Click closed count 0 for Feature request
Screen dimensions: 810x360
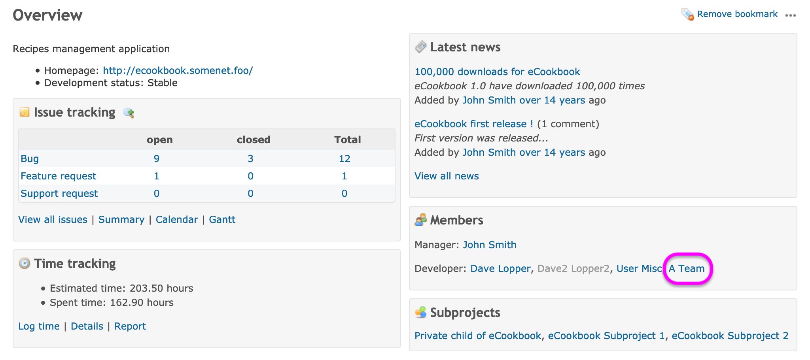(250, 176)
